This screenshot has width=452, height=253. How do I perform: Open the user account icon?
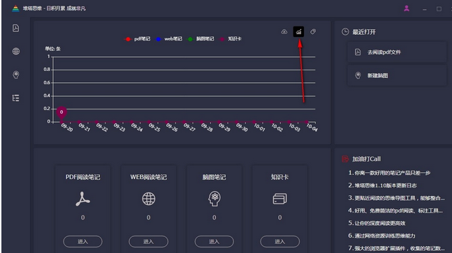(x=407, y=8)
